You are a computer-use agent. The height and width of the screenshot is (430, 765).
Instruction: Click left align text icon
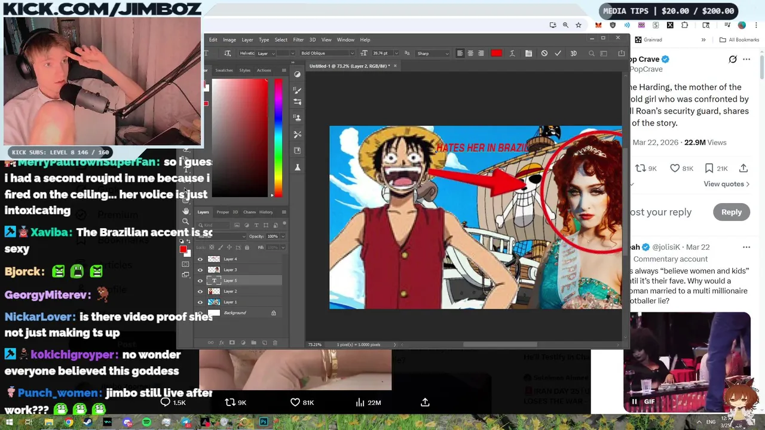pos(460,53)
